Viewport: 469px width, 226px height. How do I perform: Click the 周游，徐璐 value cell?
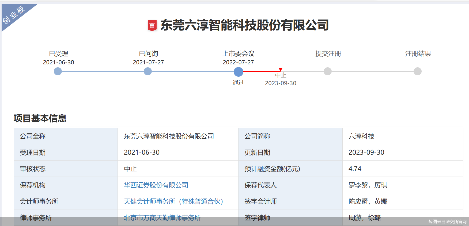pyautogui.click(x=403, y=217)
